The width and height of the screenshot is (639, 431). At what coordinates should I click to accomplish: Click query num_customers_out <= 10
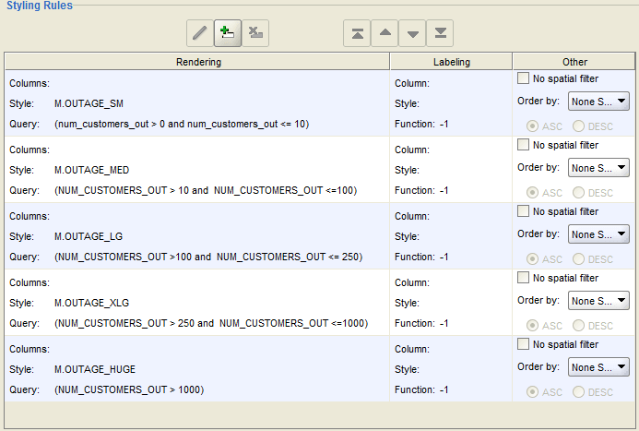[248, 124]
